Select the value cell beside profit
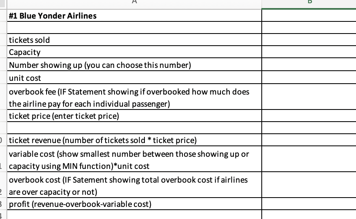This screenshot has height=219, width=356. pyautogui.click(x=309, y=204)
